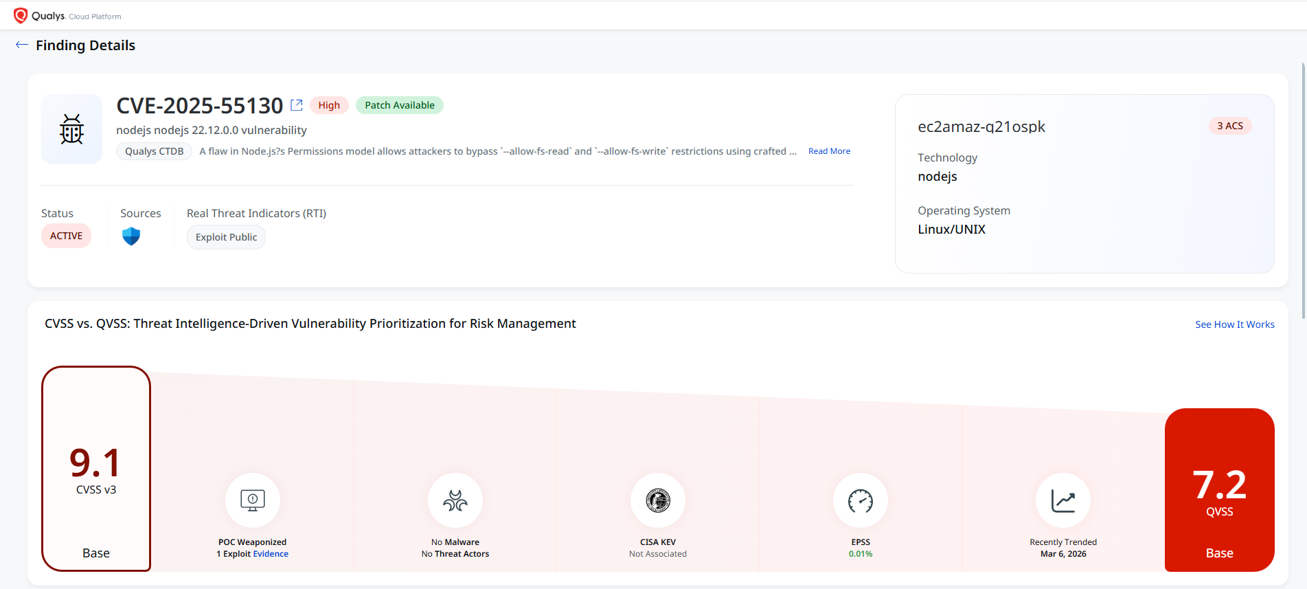The height and width of the screenshot is (589, 1307).
Task: Click the Exploit Public RTI tag
Action: (x=226, y=237)
